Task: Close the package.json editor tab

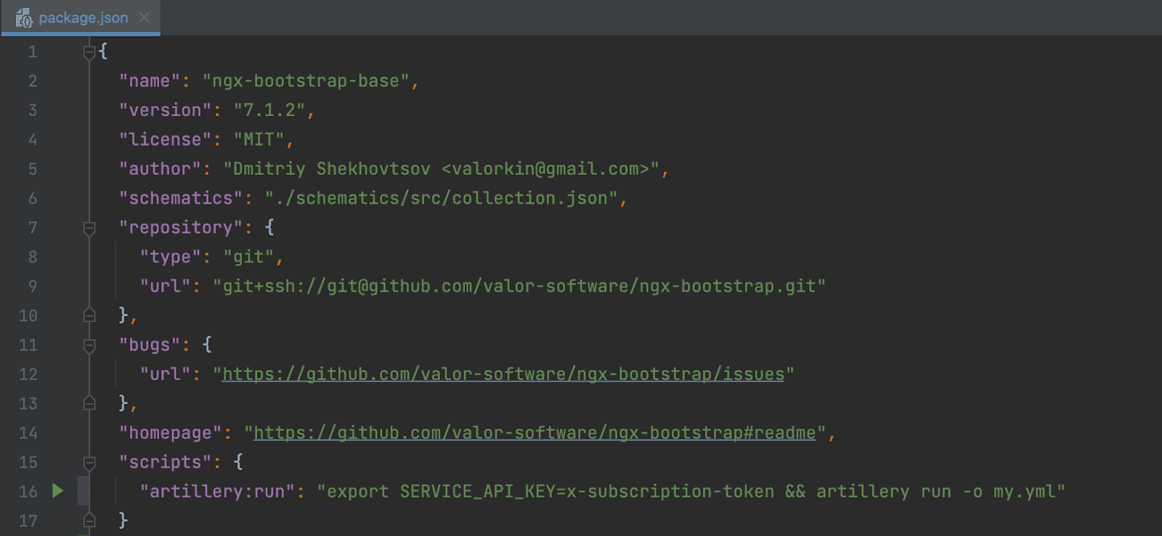Action: pyautogui.click(x=144, y=18)
